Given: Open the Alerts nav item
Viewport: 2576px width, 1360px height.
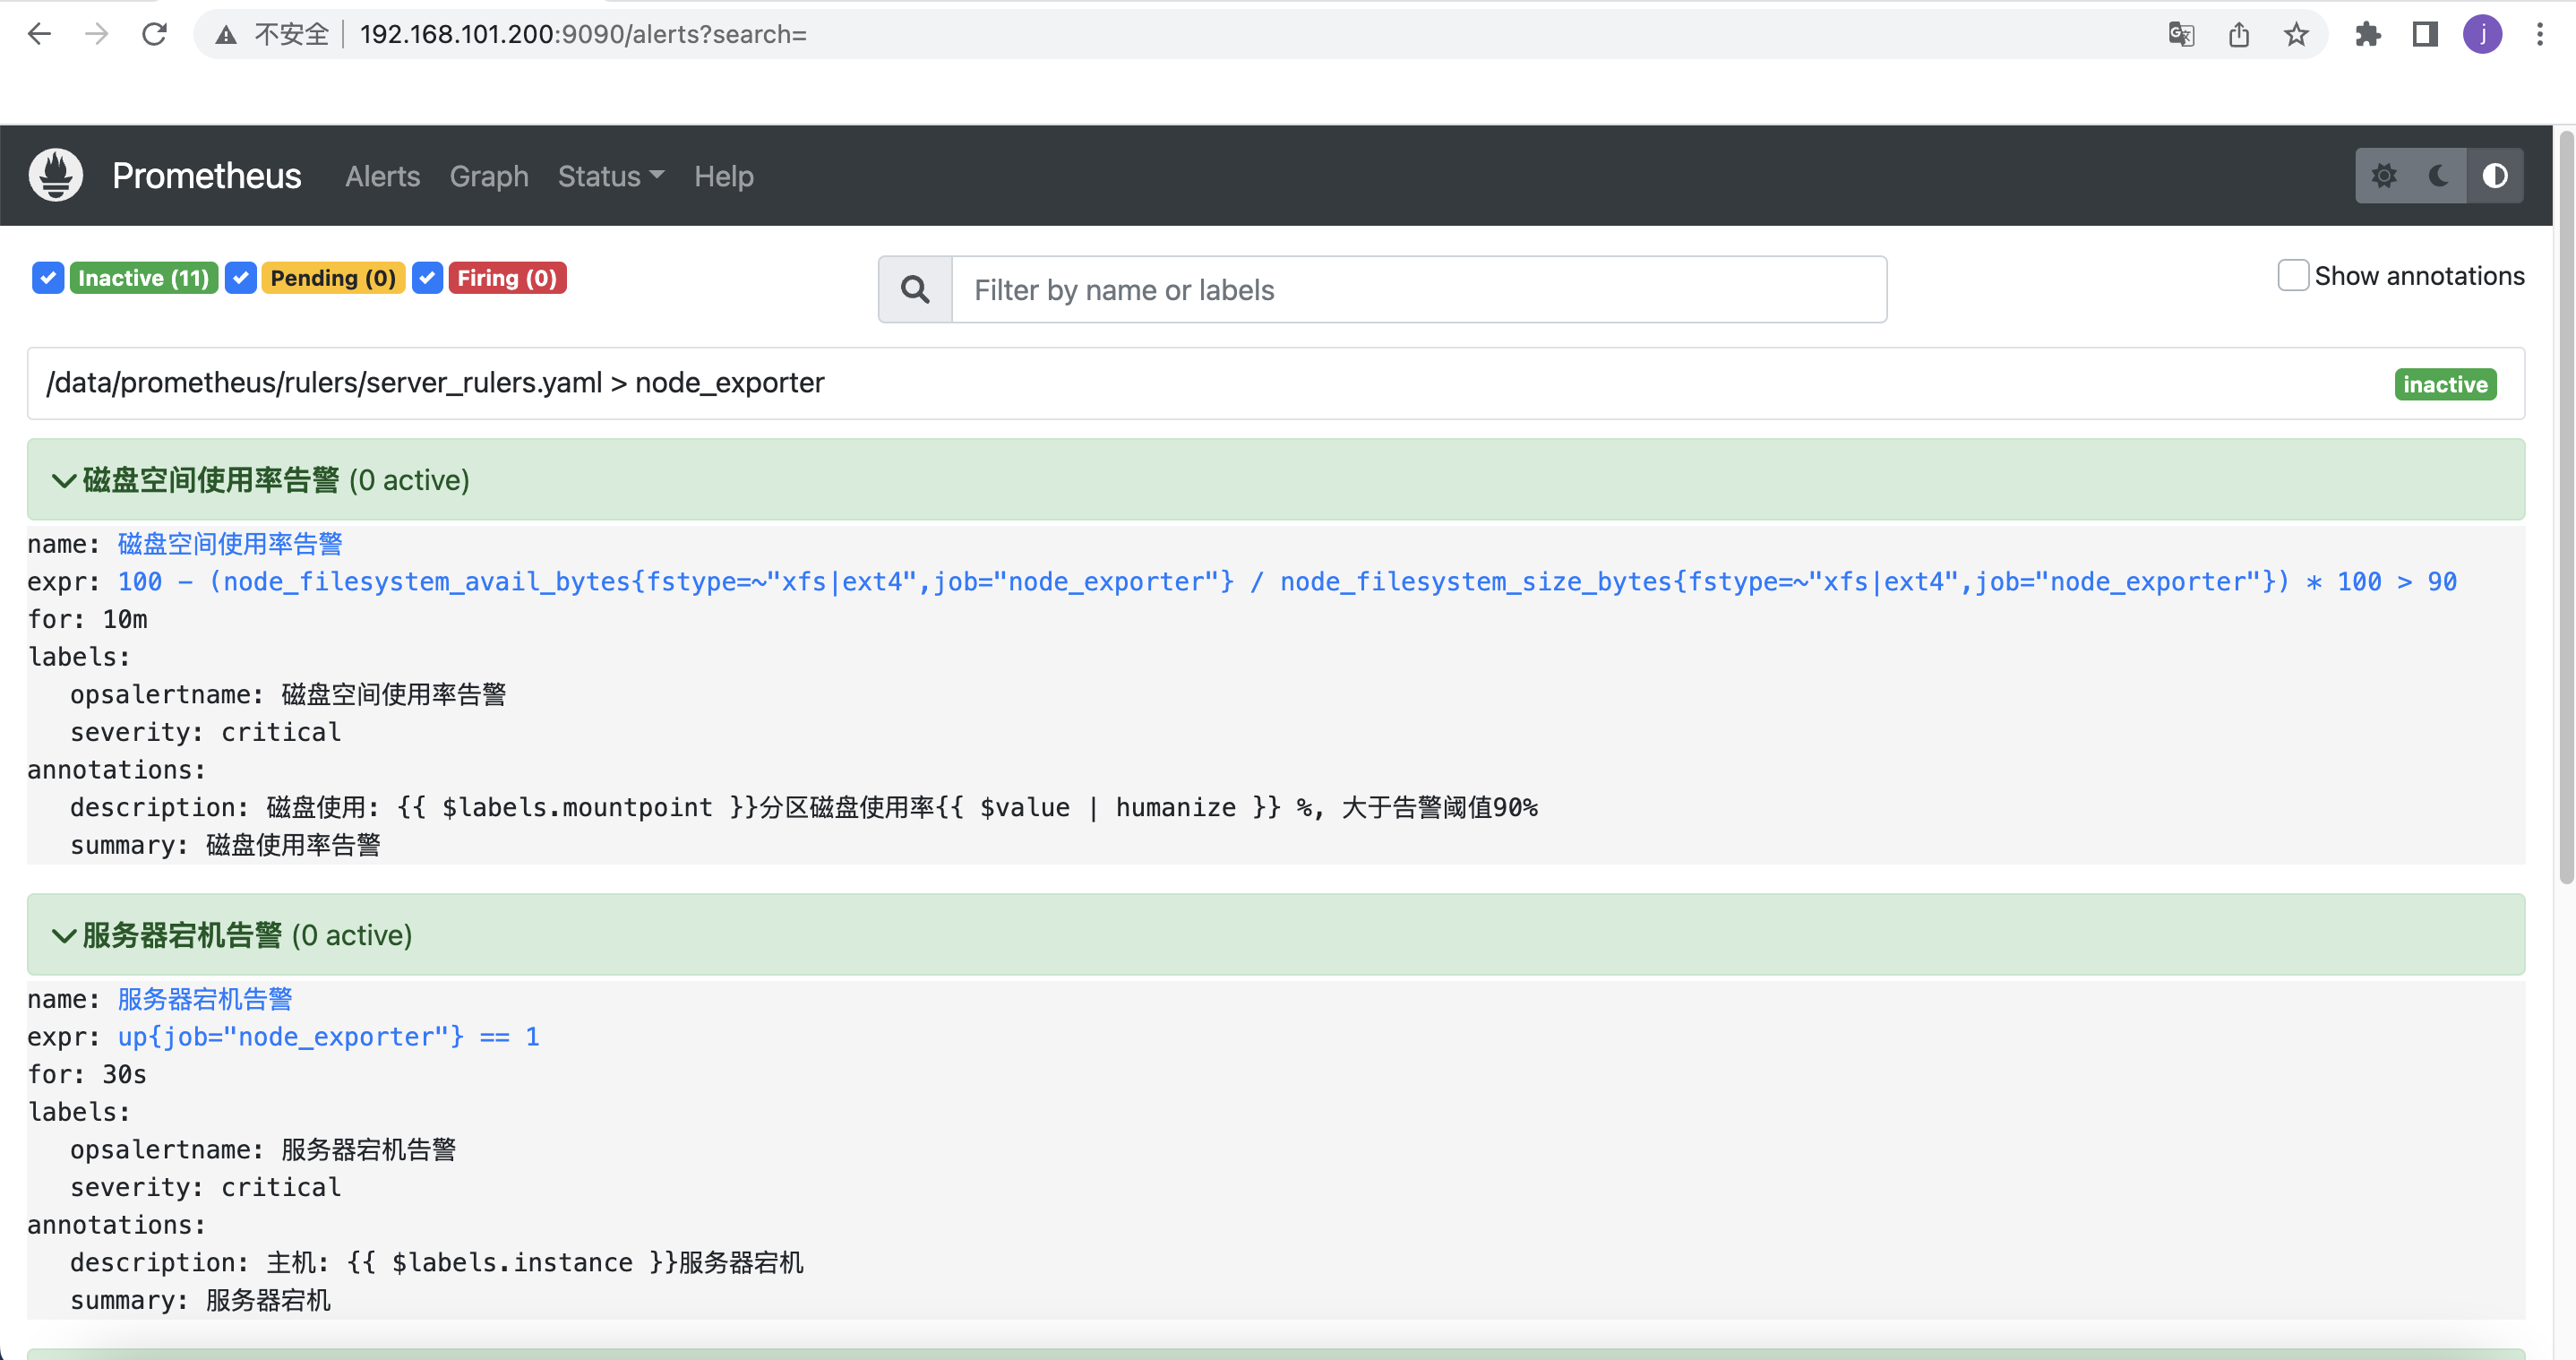Looking at the screenshot, I should [383, 176].
